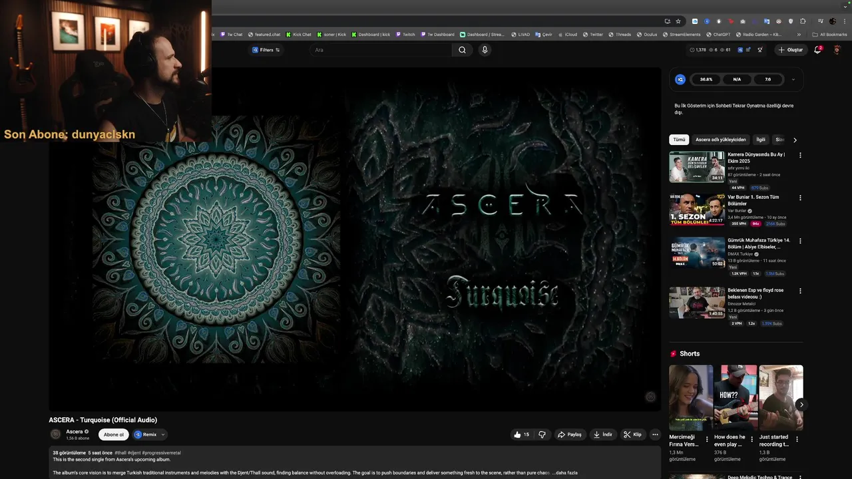This screenshot has height=479, width=852.
Task: Dislike the video with thumbs down
Action: [542, 434]
